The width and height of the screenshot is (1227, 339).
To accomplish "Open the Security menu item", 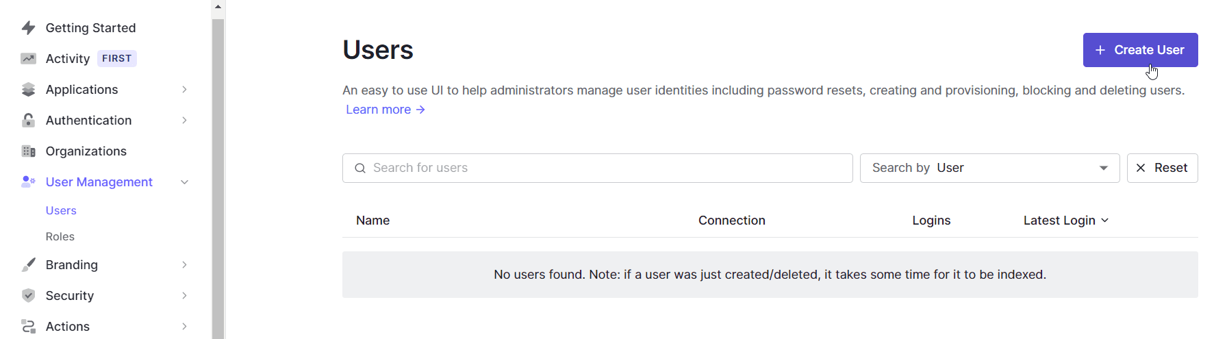I will (70, 296).
